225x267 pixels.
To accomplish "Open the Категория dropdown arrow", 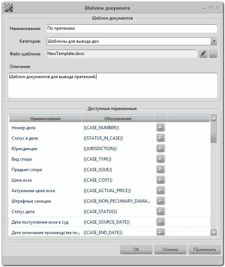I will [x=214, y=41].
